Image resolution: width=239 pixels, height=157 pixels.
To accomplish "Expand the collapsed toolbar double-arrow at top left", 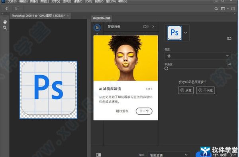I will click(x=2, y=14).
